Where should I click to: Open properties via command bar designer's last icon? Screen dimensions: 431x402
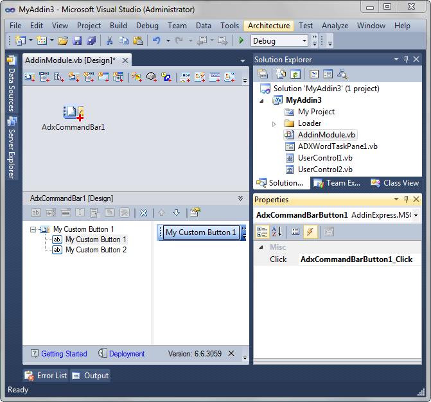tap(195, 213)
